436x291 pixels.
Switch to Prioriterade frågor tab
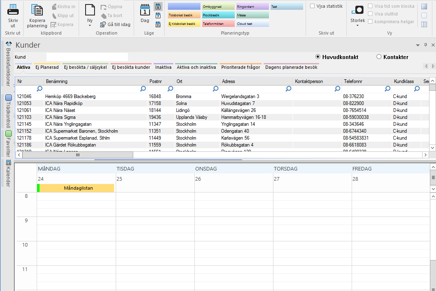click(240, 67)
